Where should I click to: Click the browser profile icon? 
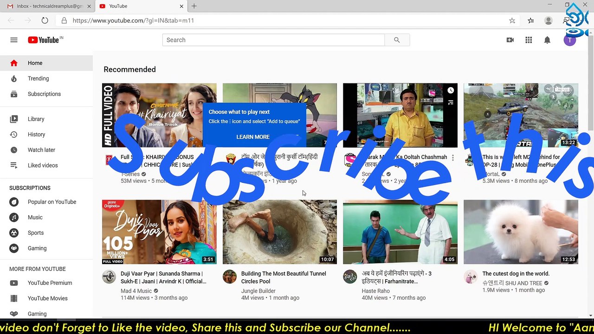[548, 20]
